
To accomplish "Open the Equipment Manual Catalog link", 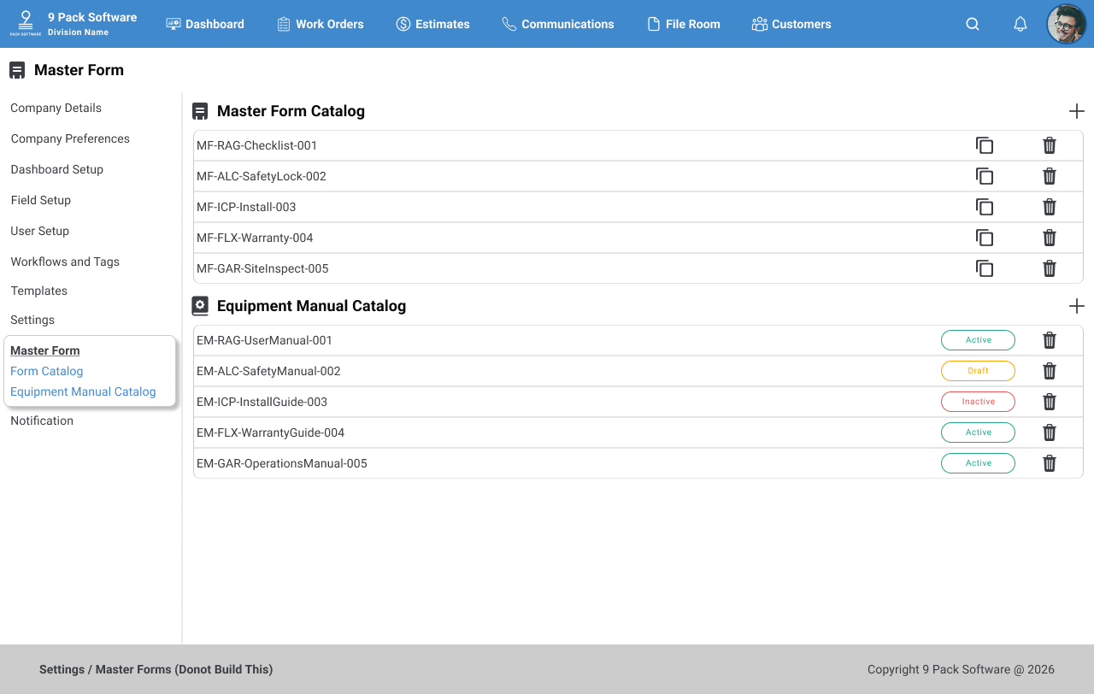I will tap(83, 391).
